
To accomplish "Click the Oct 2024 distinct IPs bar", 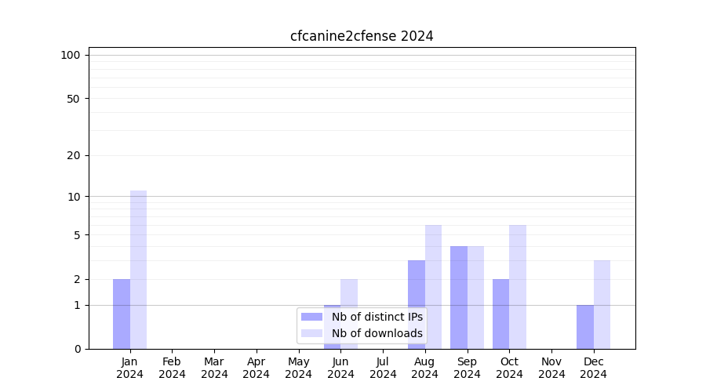I will coord(501,314).
